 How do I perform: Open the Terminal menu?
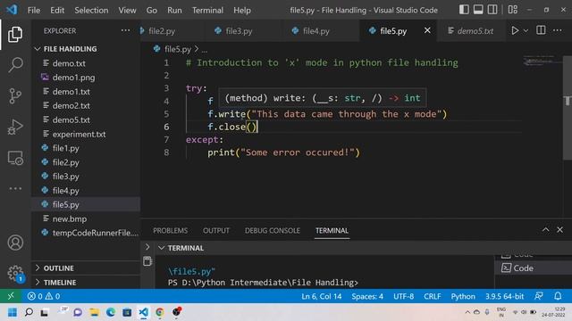point(207,10)
